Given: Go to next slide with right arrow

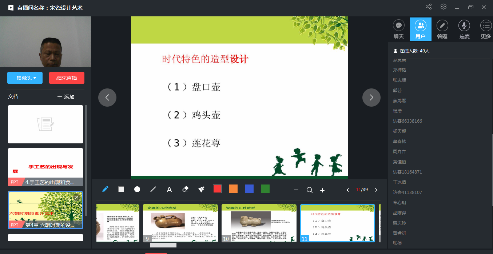Looking at the screenshot, I should pyautogui.click(x=371, y=98).
